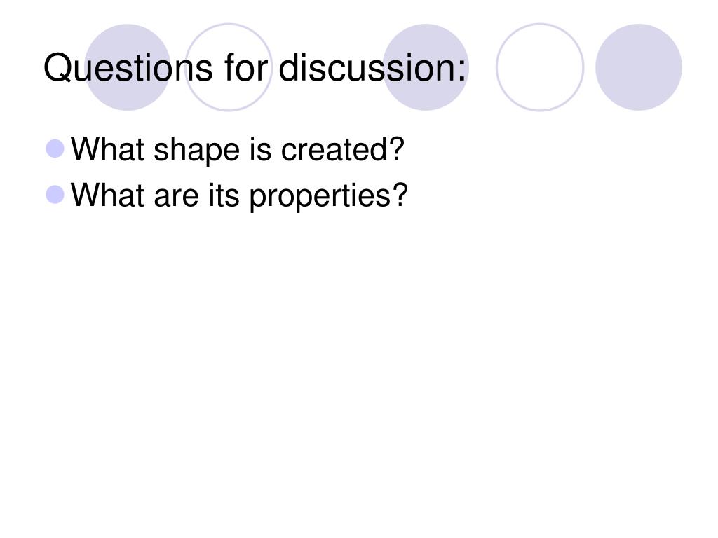This screenshot has height=538, width=718.
Task: Click 'What' in the second bullet line
Action: pos(107,195)
